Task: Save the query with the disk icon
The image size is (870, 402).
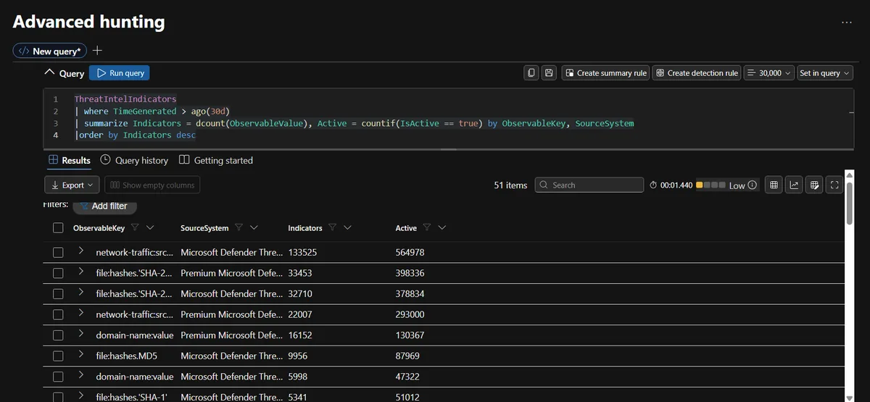Action: pos(549,73)
